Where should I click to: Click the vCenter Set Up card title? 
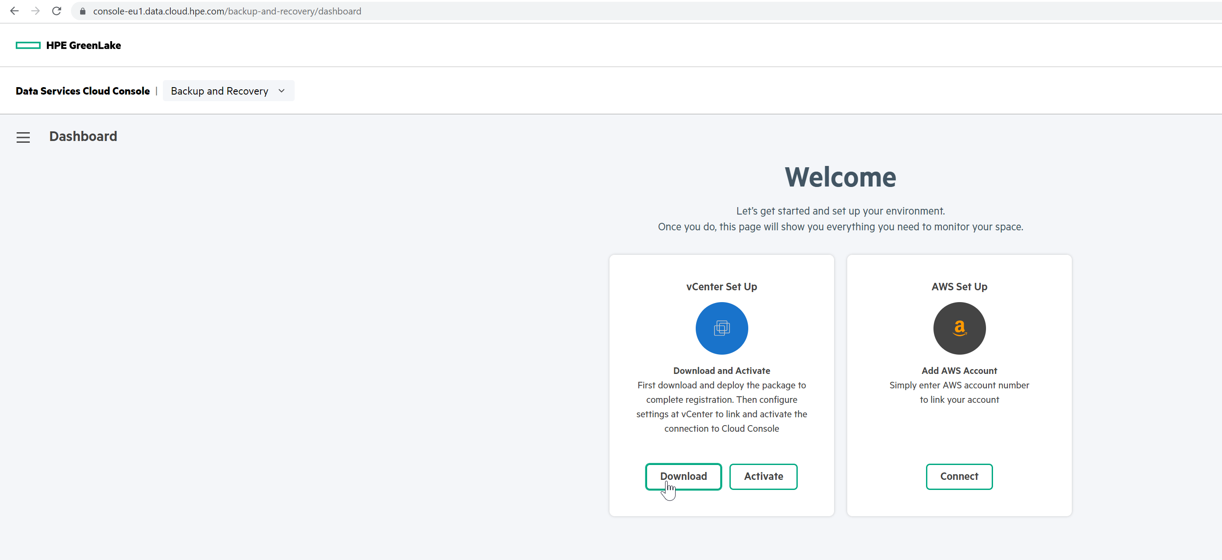pos(722,287)
